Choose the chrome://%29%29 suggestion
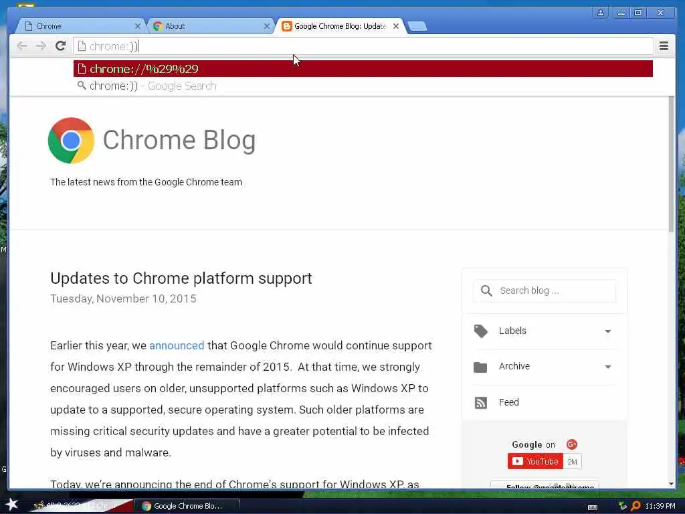The height and width of the screenshot is (514, 685). click(363, 69)
